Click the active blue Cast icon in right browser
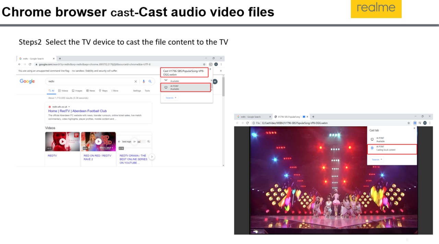 (x=414, y=123)
